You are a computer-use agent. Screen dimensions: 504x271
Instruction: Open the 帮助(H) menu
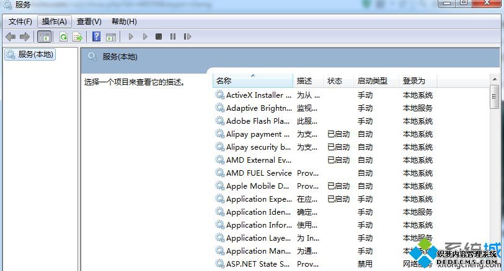point(124,22)
